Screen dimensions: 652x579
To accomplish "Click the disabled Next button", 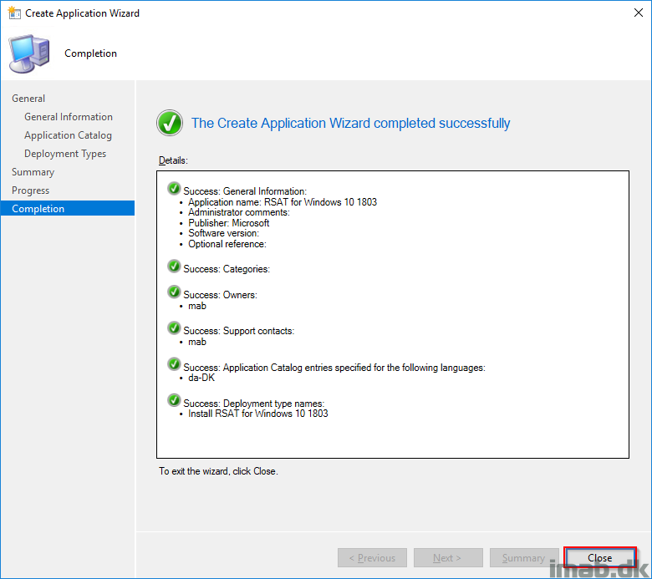I will [x=448, y=558].
